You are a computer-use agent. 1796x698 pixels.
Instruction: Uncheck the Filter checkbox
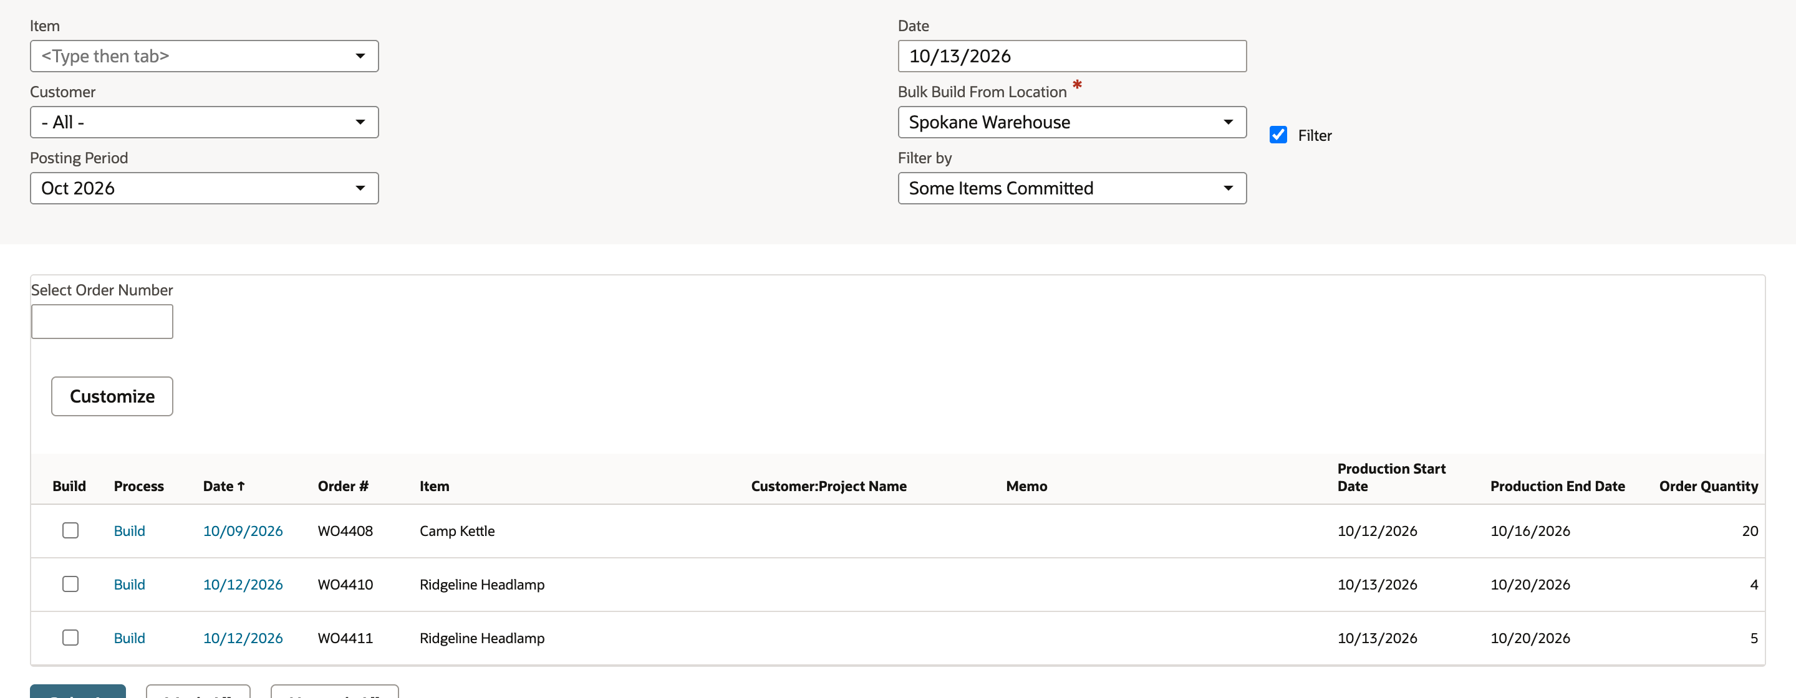[x=1278, y=135]
